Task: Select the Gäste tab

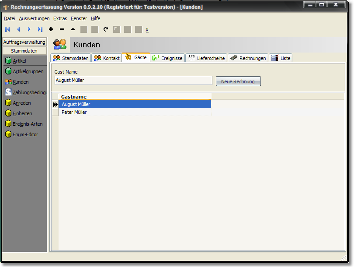Action: [x=136, y=57]
